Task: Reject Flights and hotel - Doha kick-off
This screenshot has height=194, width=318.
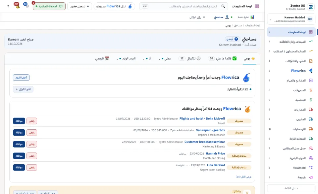Action: tap(32, 121)
